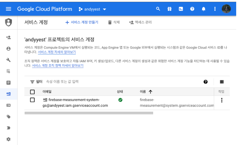
Task: Click the 삭제 trash button
Action: [x=114, y=22]
